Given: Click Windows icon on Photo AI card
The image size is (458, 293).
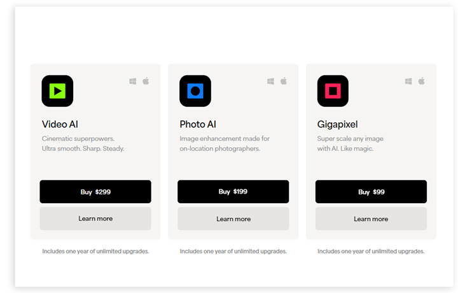Looking at the screenshot, I should (271, 82).
